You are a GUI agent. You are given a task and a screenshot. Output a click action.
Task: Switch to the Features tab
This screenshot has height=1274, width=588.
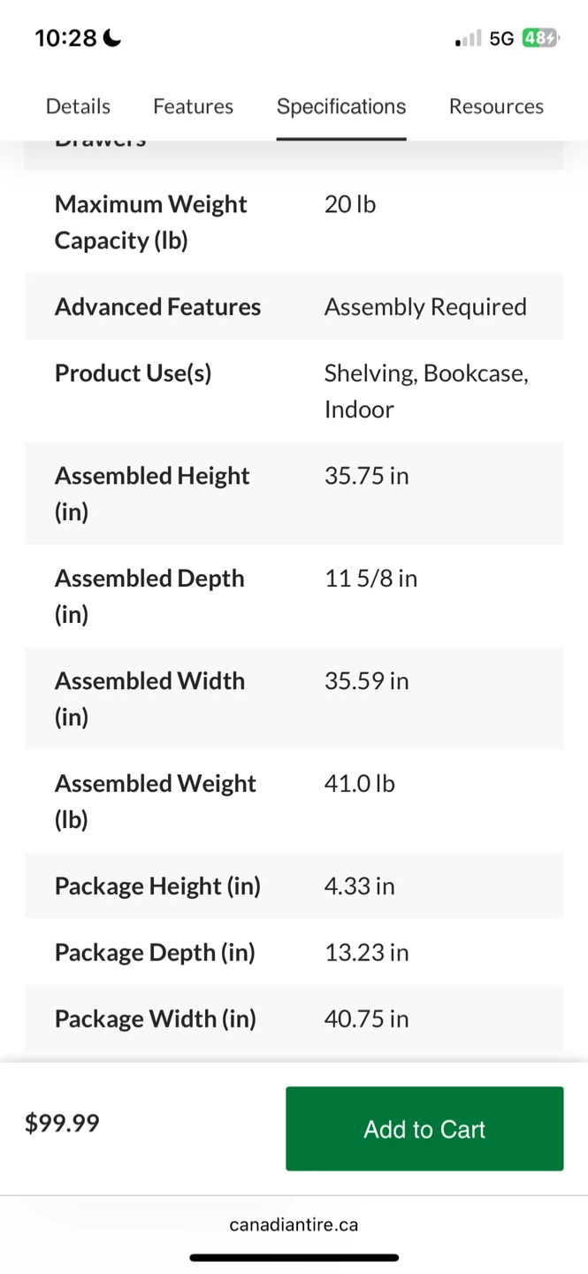[x=193, y=106]
